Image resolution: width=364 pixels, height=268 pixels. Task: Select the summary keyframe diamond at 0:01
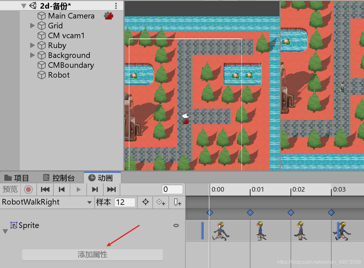point(250,212)
